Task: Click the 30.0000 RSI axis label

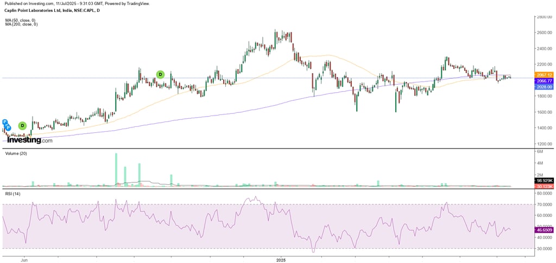Action: (x=545, y=248)
